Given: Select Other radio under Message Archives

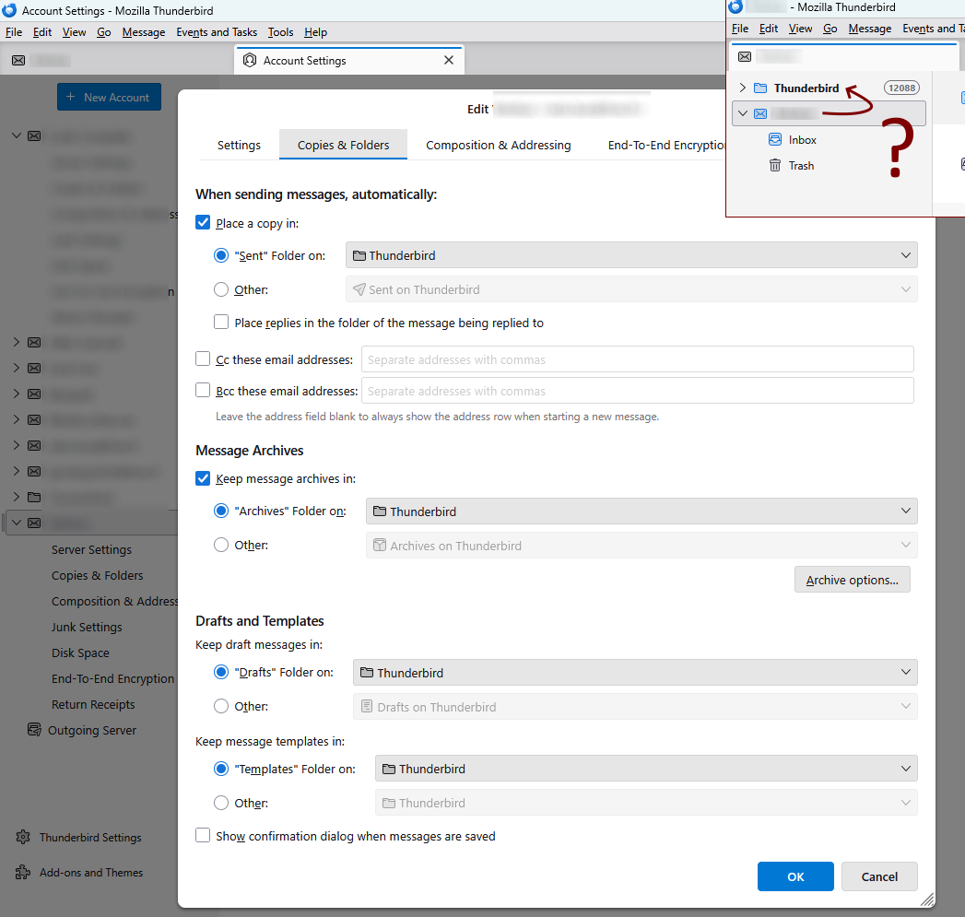Looking at the screenshot, I should [221, 545].
